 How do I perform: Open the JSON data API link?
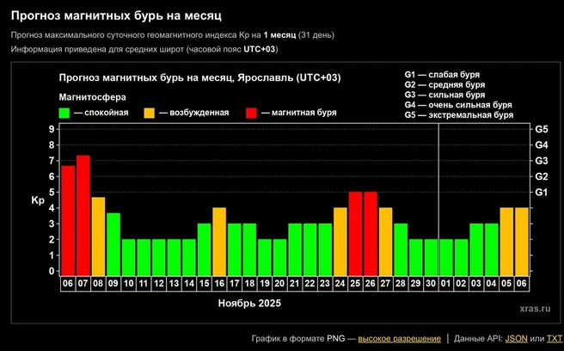(516, 339)
